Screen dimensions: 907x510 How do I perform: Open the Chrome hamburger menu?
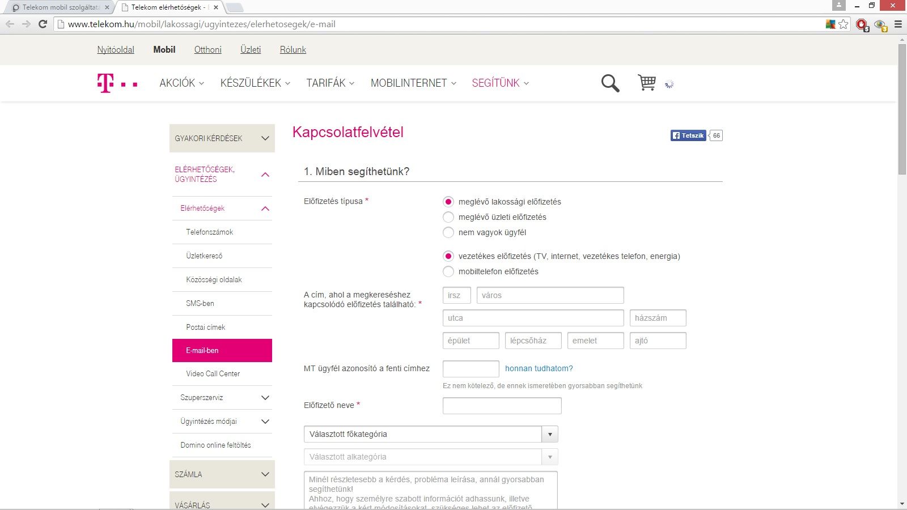click(898, 24)
